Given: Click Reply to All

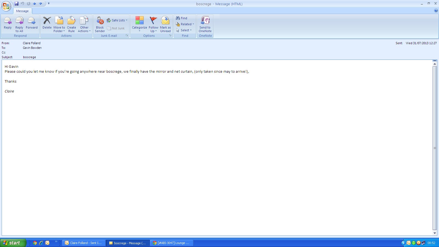Looking at the screenshot, I should coord(19,24).
